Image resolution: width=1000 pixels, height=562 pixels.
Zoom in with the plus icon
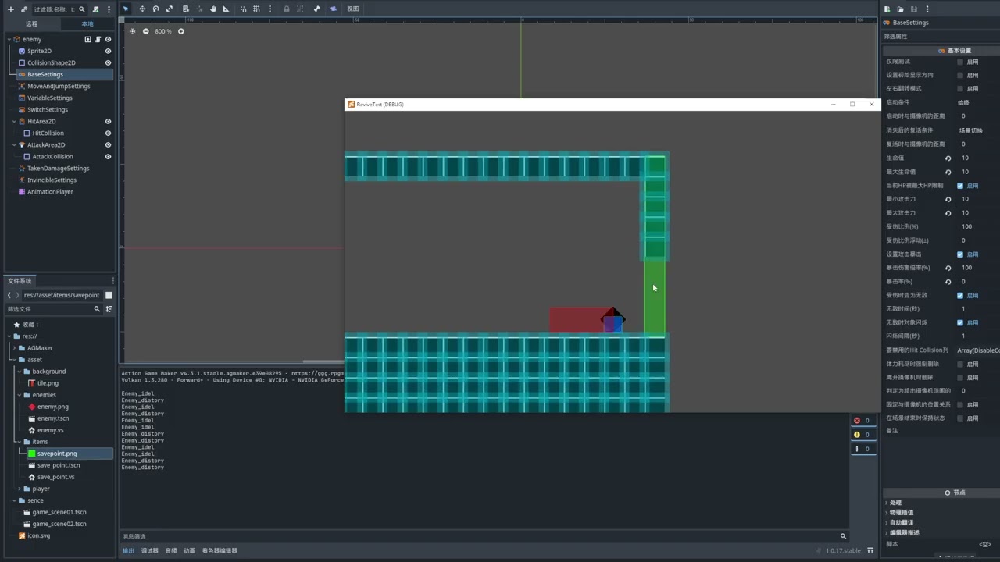[180, 31]
